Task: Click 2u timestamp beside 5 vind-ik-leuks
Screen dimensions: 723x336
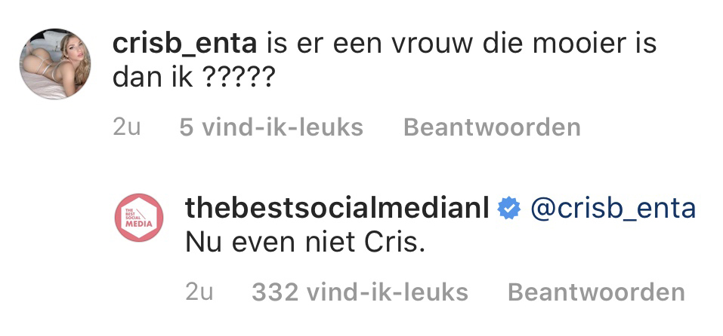Action: click(x=127, y=127)
